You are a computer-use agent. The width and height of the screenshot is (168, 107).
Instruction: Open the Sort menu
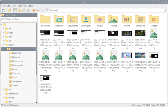(x=20, y=6)
